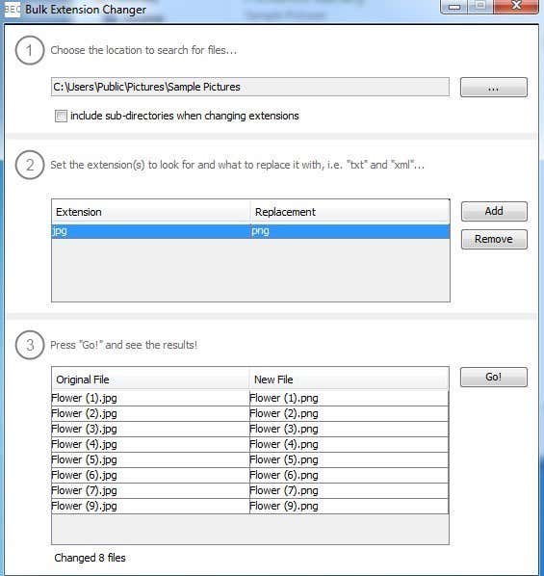
Task: Click the step 1 circle icon
Action: pos(30,51)
